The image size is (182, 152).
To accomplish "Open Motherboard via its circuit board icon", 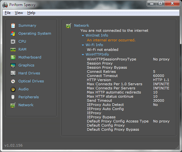I will 13,58.
